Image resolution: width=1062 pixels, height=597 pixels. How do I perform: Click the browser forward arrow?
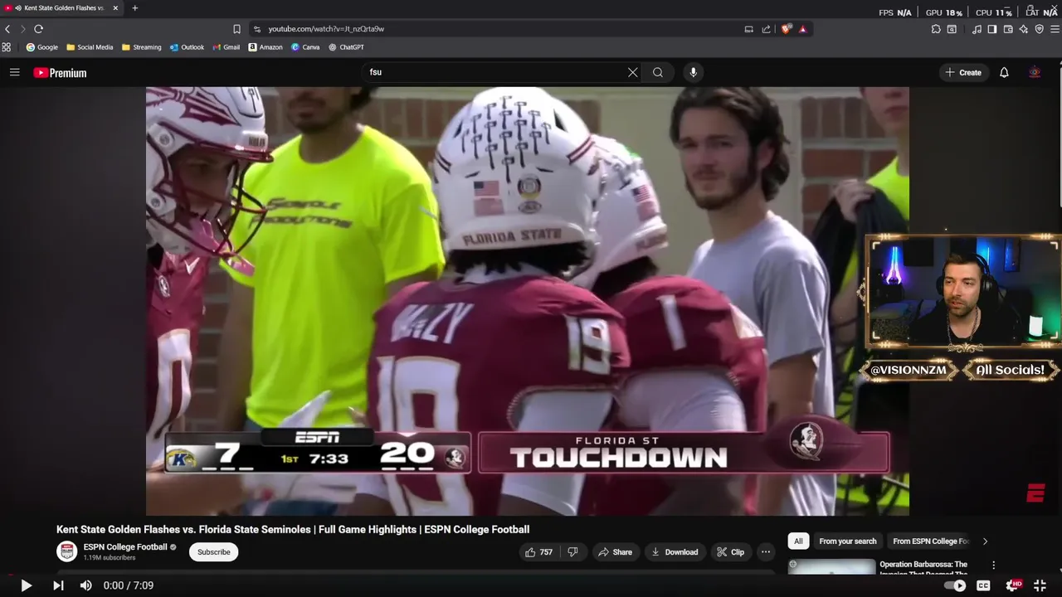click(22, 29)
